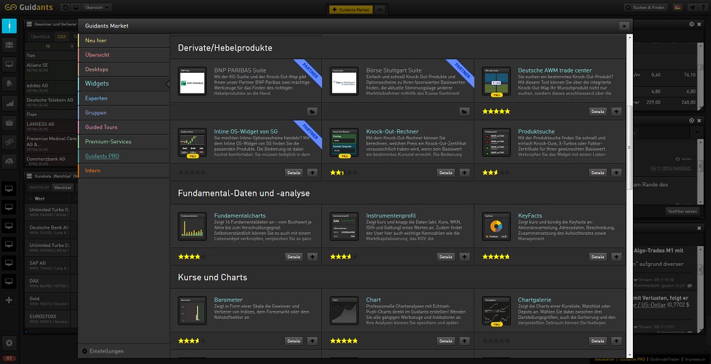Image resolution: width=711 pixels, height=364 pixels.
Task: Close the Guidants Market dialog
Action: point(624,26)
